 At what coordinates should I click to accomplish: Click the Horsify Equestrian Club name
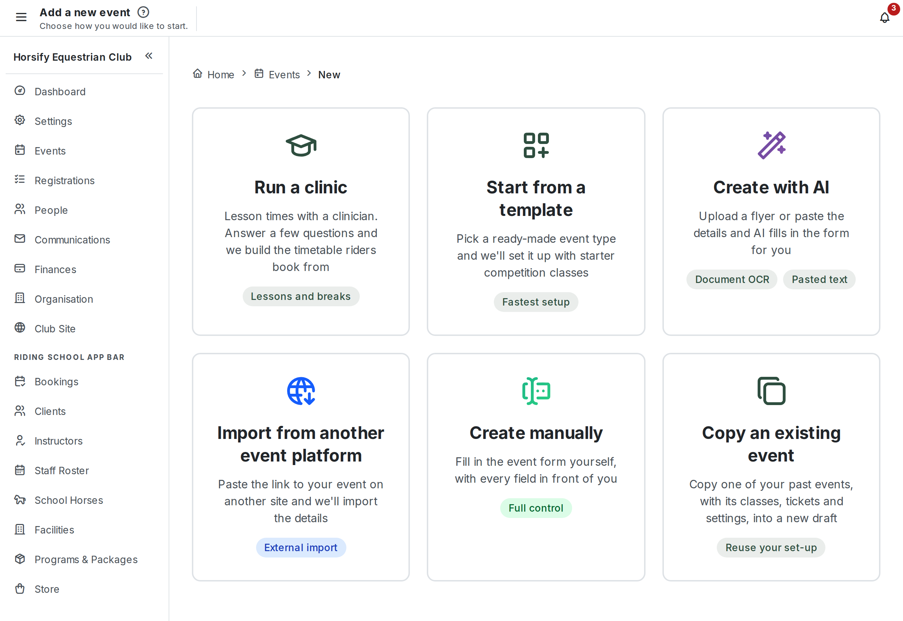pos(73,57)
